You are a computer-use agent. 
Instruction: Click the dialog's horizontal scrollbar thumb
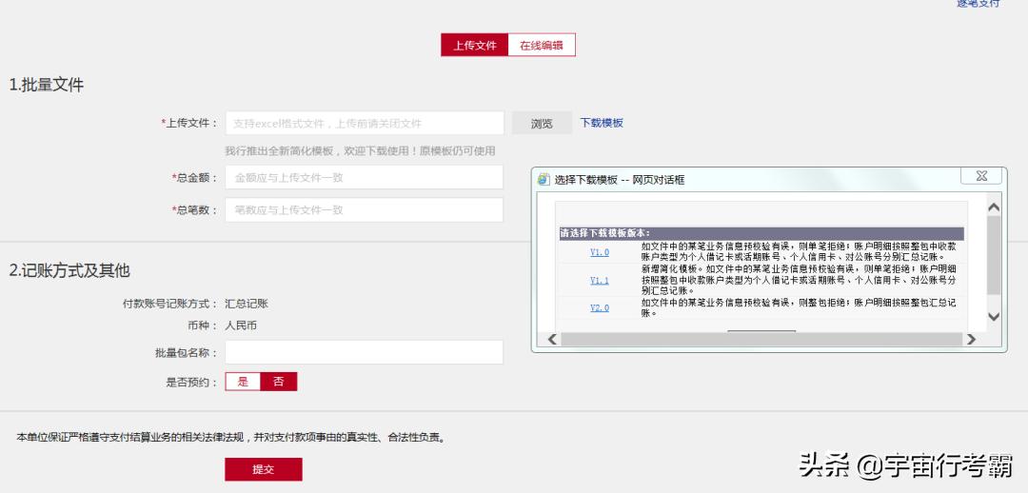(x=761, y=339)
